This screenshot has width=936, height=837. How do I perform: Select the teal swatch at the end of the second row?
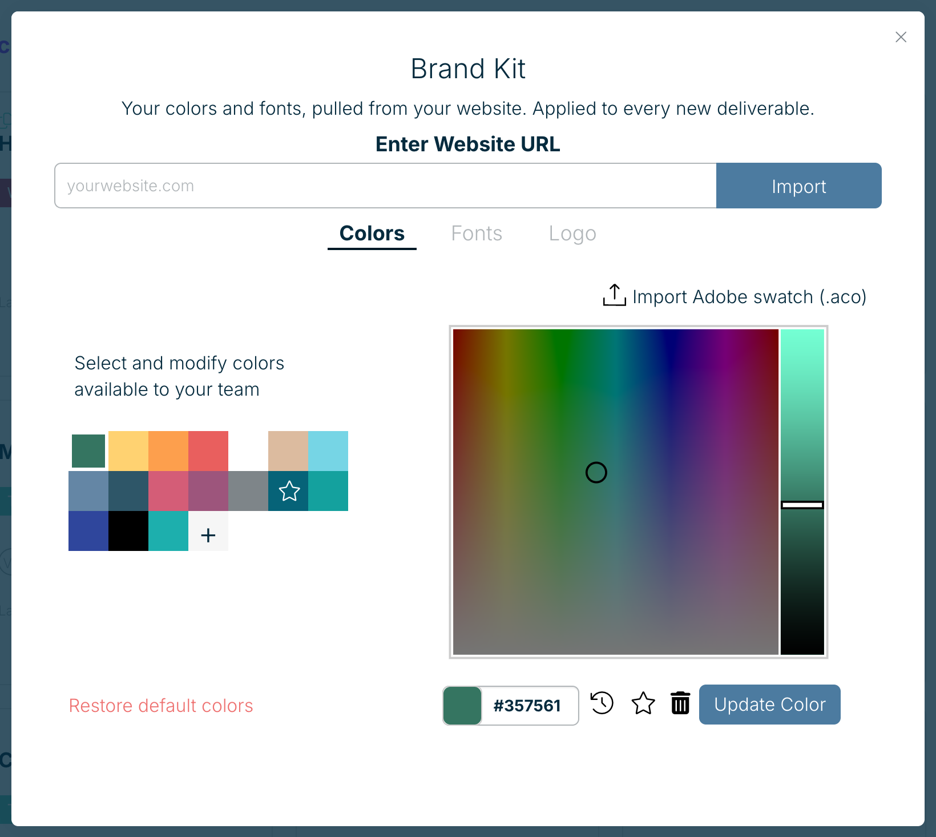[328, 491]
